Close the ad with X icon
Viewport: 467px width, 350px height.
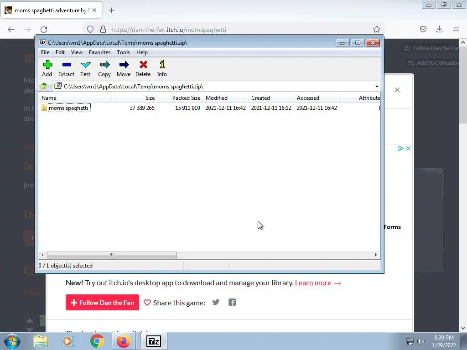click(x=408, y=148)
